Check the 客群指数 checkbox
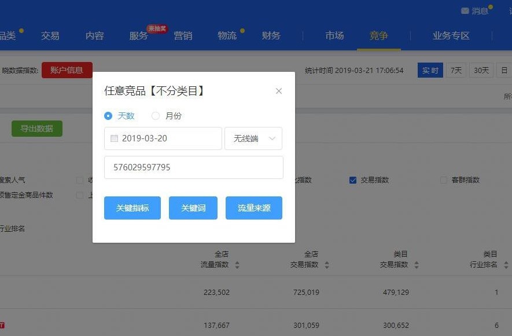The width and height of the screenshot is (512, 336). point(443,180)
